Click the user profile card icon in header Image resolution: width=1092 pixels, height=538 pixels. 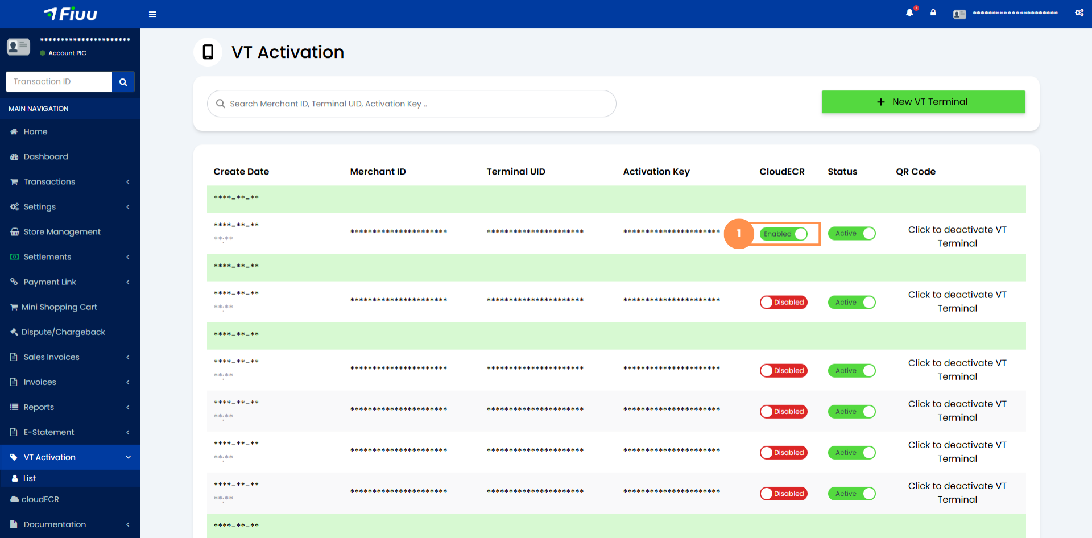959,14
